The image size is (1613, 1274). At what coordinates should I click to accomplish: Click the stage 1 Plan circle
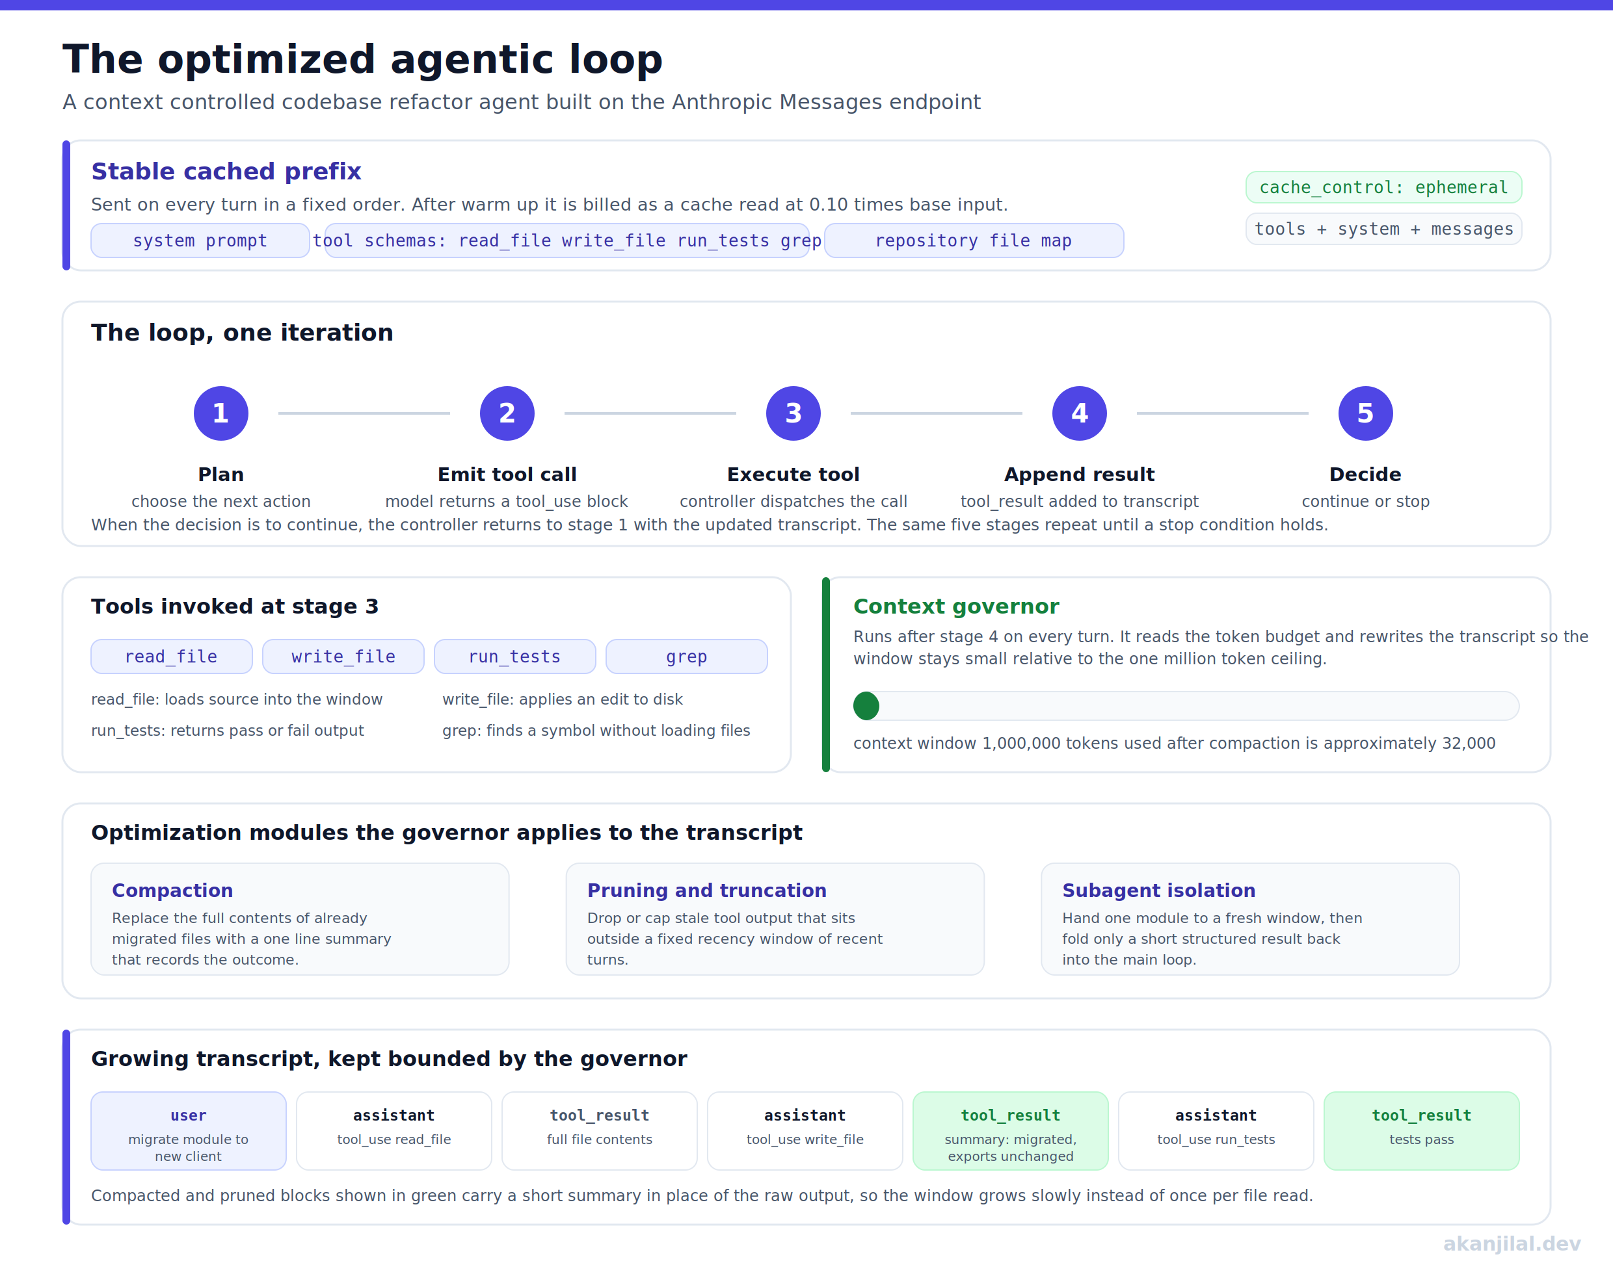click(221, 413)
